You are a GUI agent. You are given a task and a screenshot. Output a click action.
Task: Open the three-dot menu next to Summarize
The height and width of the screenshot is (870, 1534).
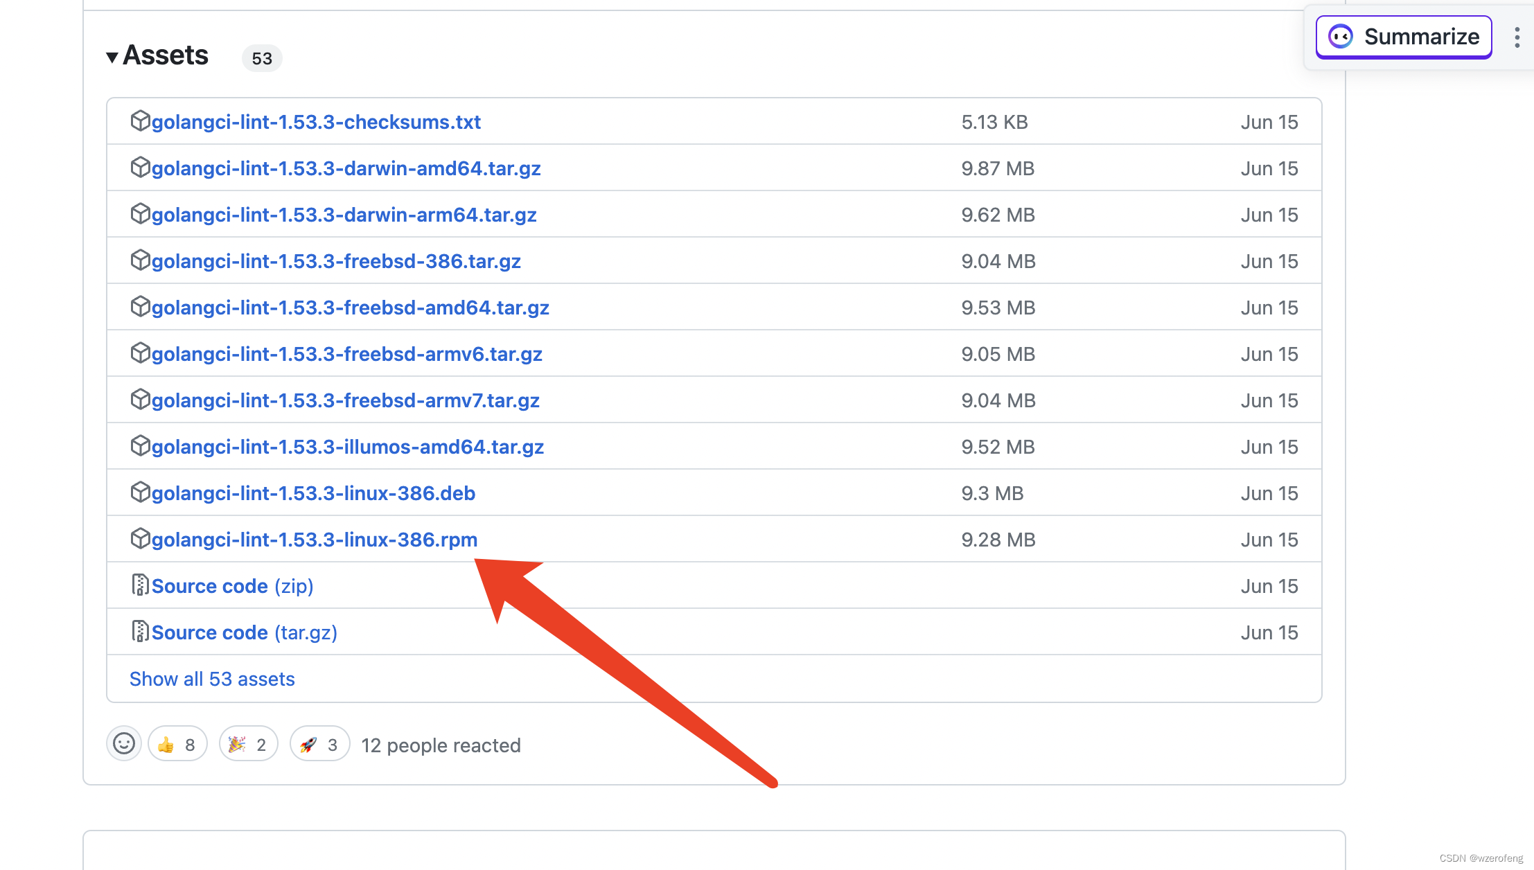tap(1517, 37)
